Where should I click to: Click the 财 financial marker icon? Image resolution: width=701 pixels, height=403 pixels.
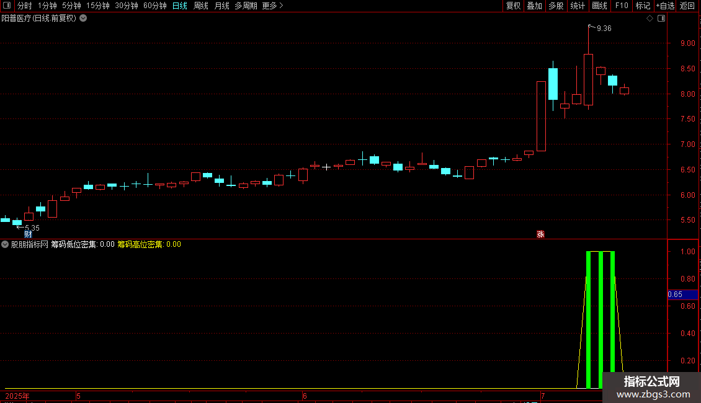point(28,234)
